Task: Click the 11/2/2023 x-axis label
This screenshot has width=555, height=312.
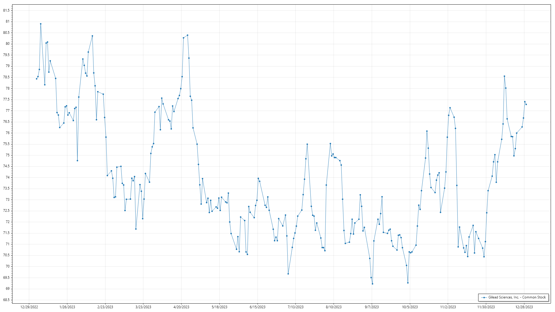Action: pyautogui.click(x=448, y=307)
